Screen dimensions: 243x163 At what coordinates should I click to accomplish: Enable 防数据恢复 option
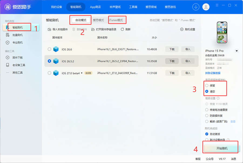[207, 116]
